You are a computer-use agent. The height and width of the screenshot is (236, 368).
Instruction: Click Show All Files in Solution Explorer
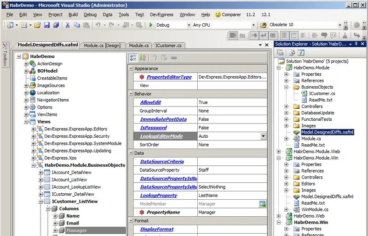[292, 52]
